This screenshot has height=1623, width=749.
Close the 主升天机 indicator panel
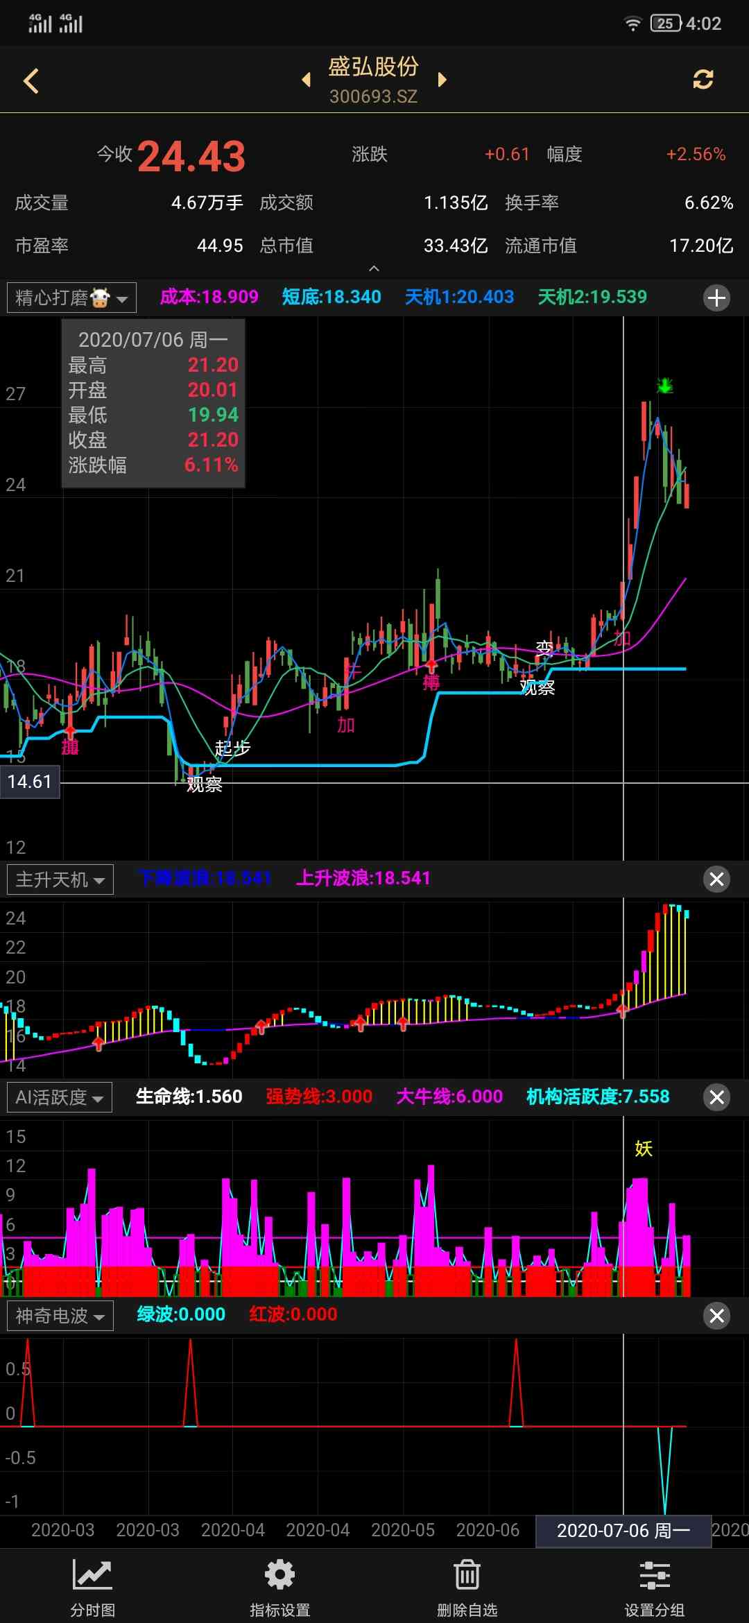pyautogui.click(x=716, y=879)
